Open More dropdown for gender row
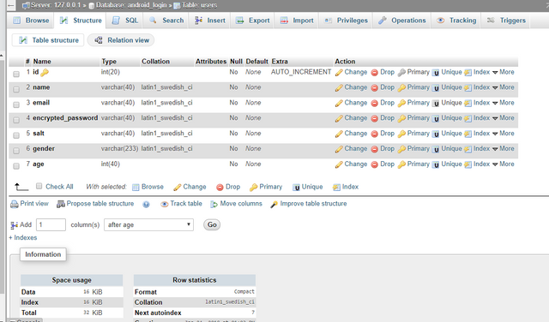Viewport: 549px width, 322px height. click(x=504, y=149)
